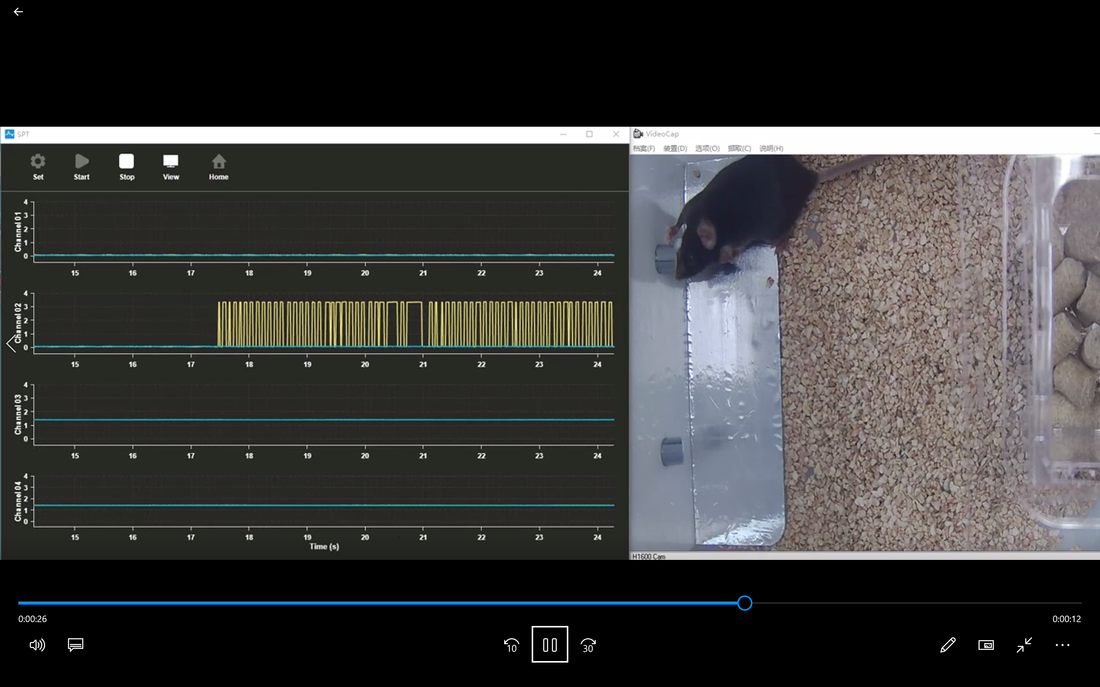1100x687 pixels.
Task: Go Home via the house icon
Action: [218, 166]
